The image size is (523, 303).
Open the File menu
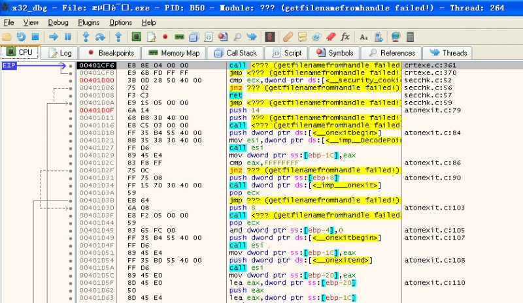click(8, 22)
